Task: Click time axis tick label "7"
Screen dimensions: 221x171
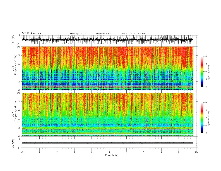Action: pos(144,152)
